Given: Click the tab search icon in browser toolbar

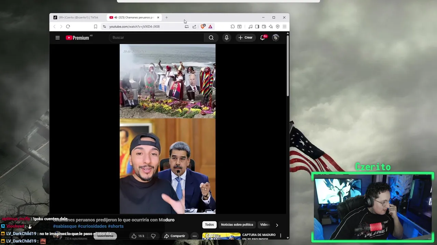Looking at the screenshot, I should pyautogui.click(x=239, y=27).
